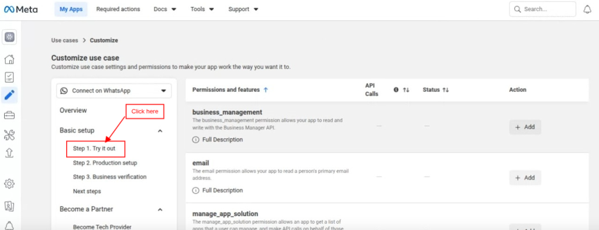Open the briefcase icon in sidebar
The width and height of the screenshot is (599, 230).
click(x=9, y=115)
